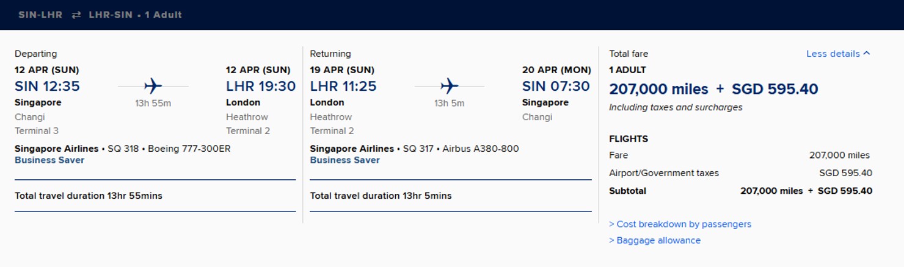
Task: Click return arrival time SIN 07:30
Action: click(x=556, y=87)
